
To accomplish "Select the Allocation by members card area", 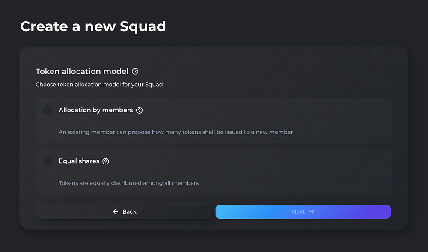I will (x=214, y=120).
